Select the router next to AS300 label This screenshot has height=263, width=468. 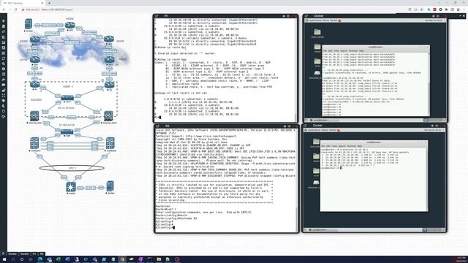34,39
